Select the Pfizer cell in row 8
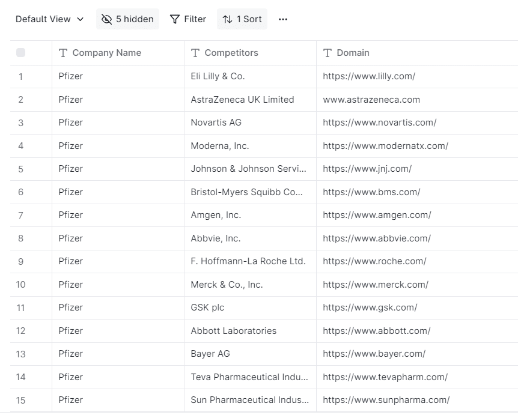This screenshot has height=418, width=518. 118,238
